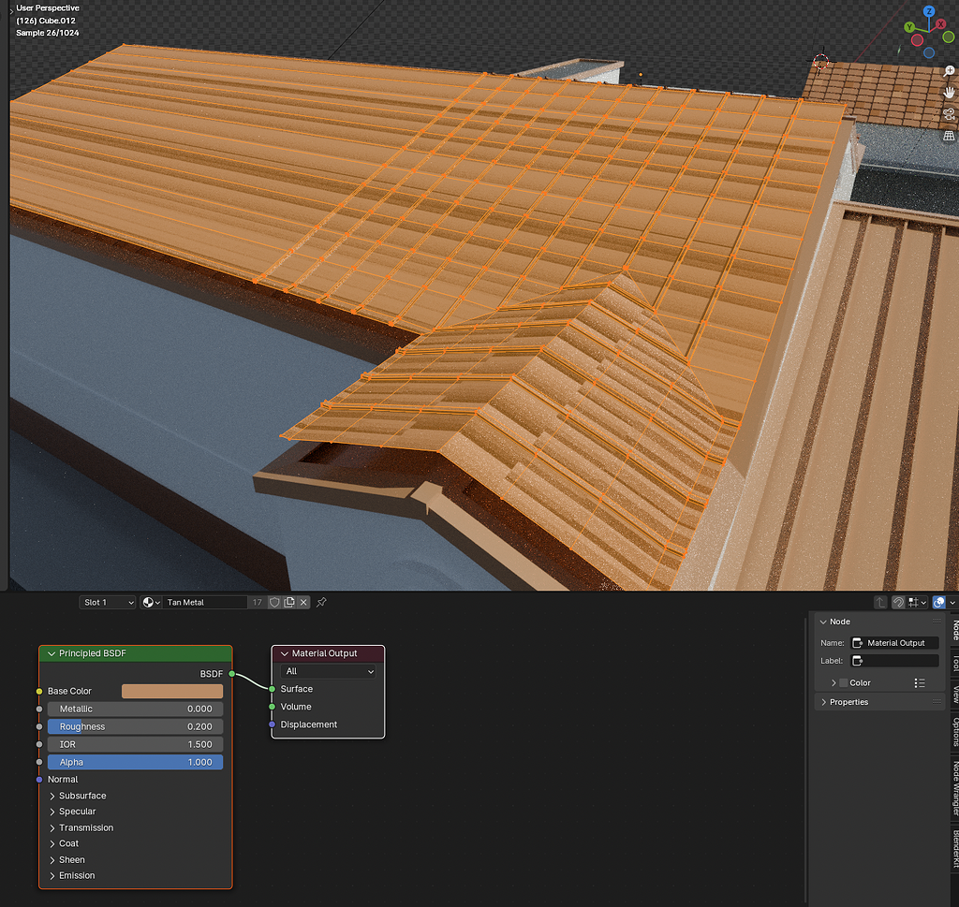Toggle the pin icon in node editor header
The image size is (959, 907).
point(322,603)
